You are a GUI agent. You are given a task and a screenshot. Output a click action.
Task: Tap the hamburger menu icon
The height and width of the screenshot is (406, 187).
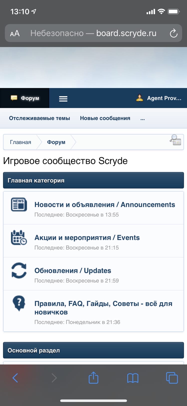coord(63,99)
